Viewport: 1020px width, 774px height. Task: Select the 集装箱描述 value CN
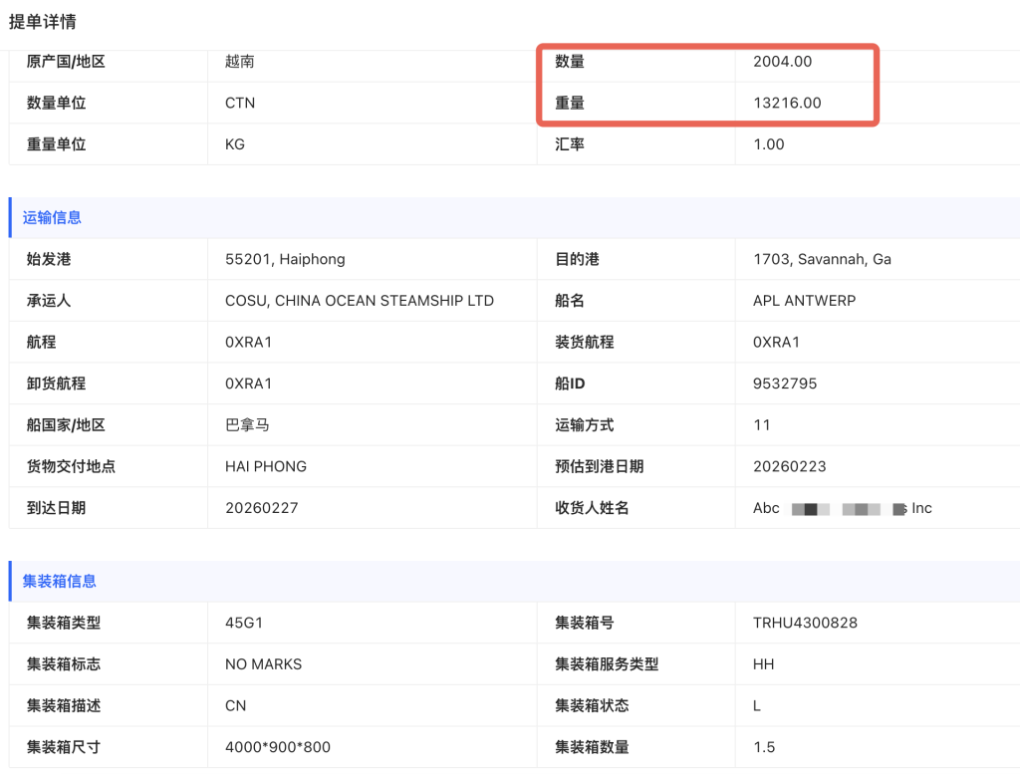[235, 705]
